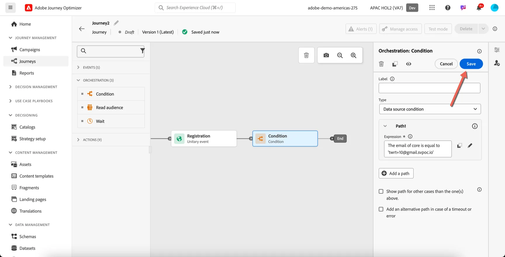Select the Read audience palette item
Viewport: 505px width, 257px height.
click(111, 107)
